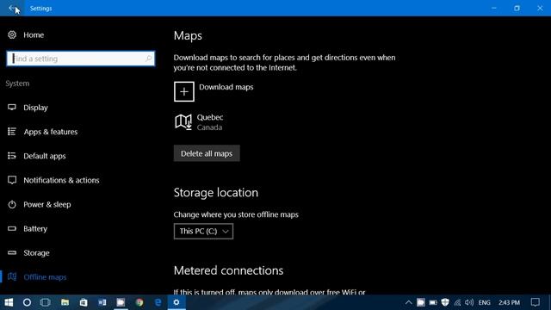Click the Storage drive icon
The width and height of the screenshot is (551, 310).
pos(12,252)
